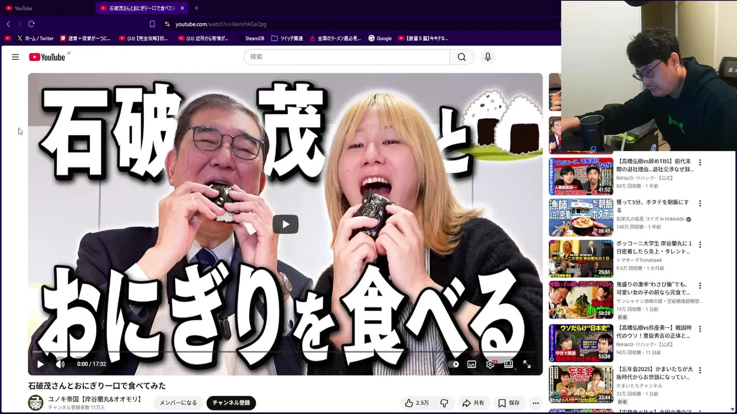Click the メンバーになる button

178,403
